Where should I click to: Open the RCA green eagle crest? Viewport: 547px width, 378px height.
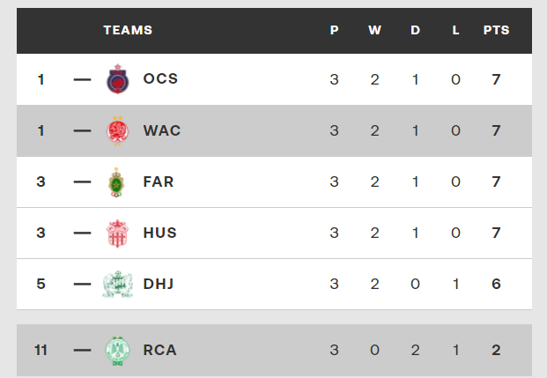pos(117,351)
